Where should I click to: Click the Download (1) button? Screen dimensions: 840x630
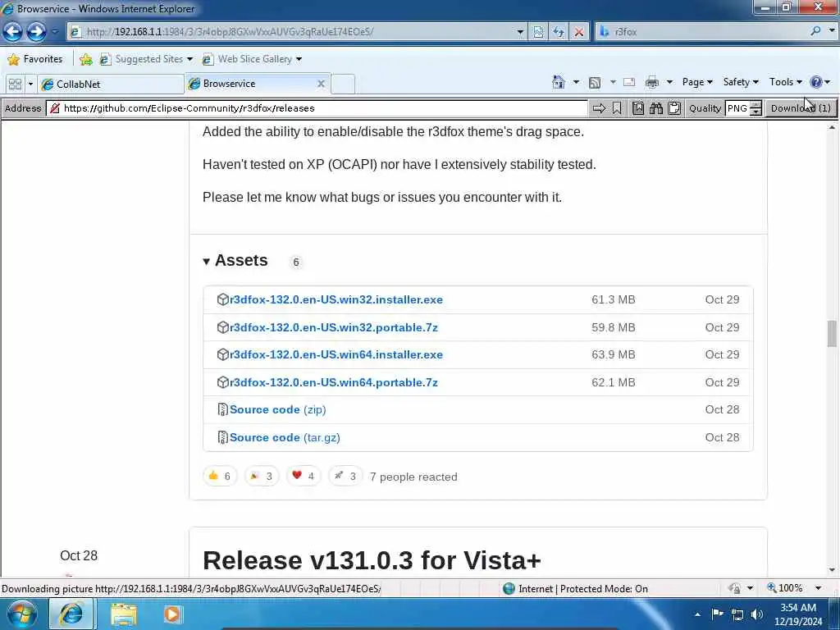[801, 108]
